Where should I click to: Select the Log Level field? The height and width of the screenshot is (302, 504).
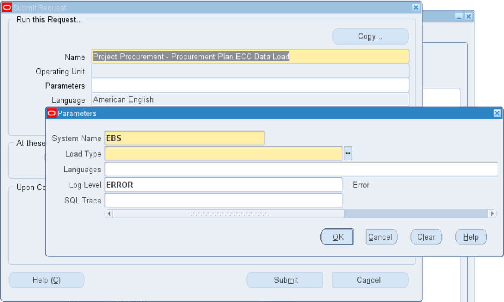pos(224,185)
